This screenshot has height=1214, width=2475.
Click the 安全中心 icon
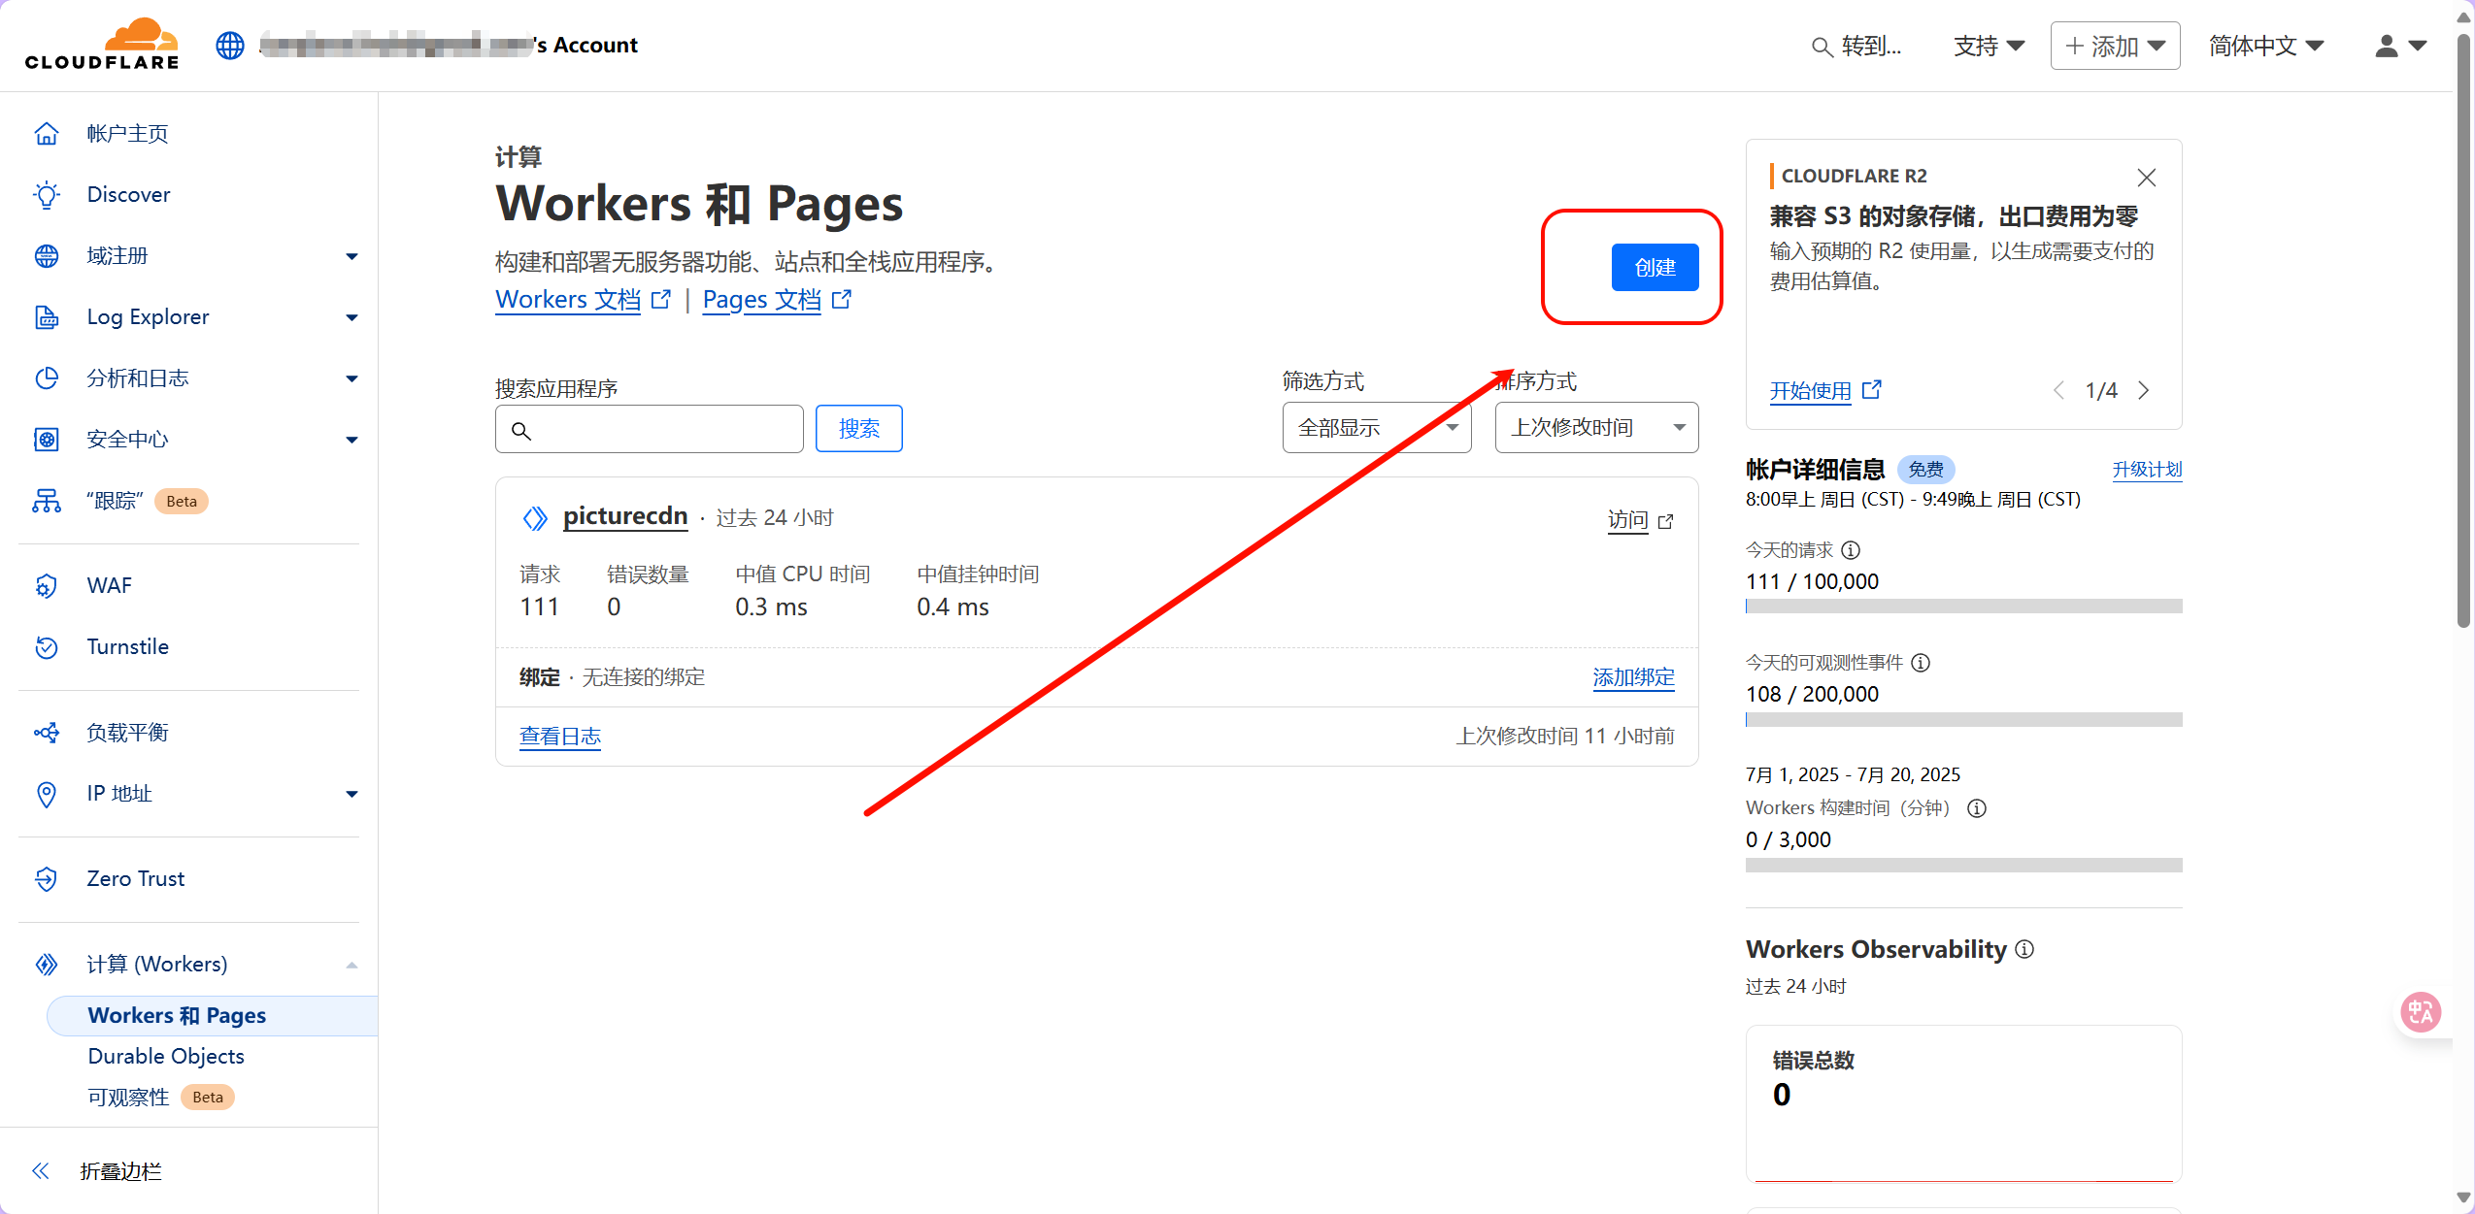click(x=47, y=440)
